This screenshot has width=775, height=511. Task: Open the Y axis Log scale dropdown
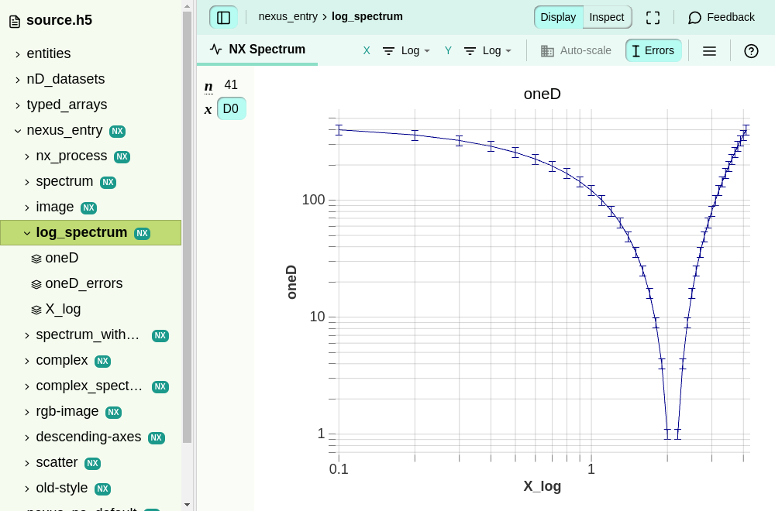coord(487,50)
